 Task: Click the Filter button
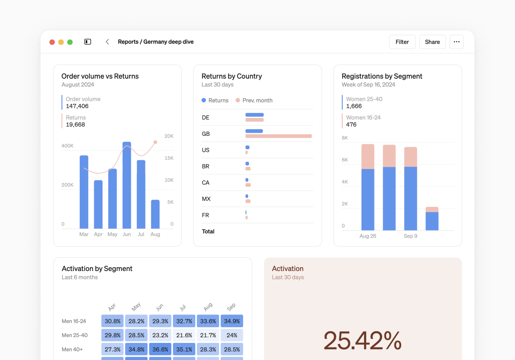click(x=402, y=42)
